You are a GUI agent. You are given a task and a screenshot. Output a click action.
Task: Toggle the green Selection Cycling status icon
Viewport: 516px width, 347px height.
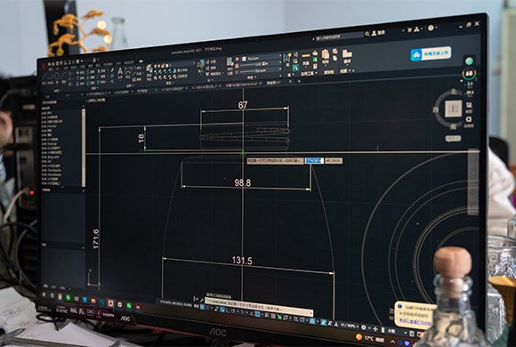pyautogui.click(x=279, y=317)
